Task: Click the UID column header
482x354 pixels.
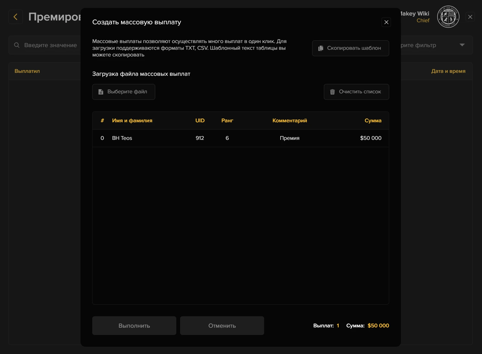Action: pyautogui.click(x=200, y=121)
